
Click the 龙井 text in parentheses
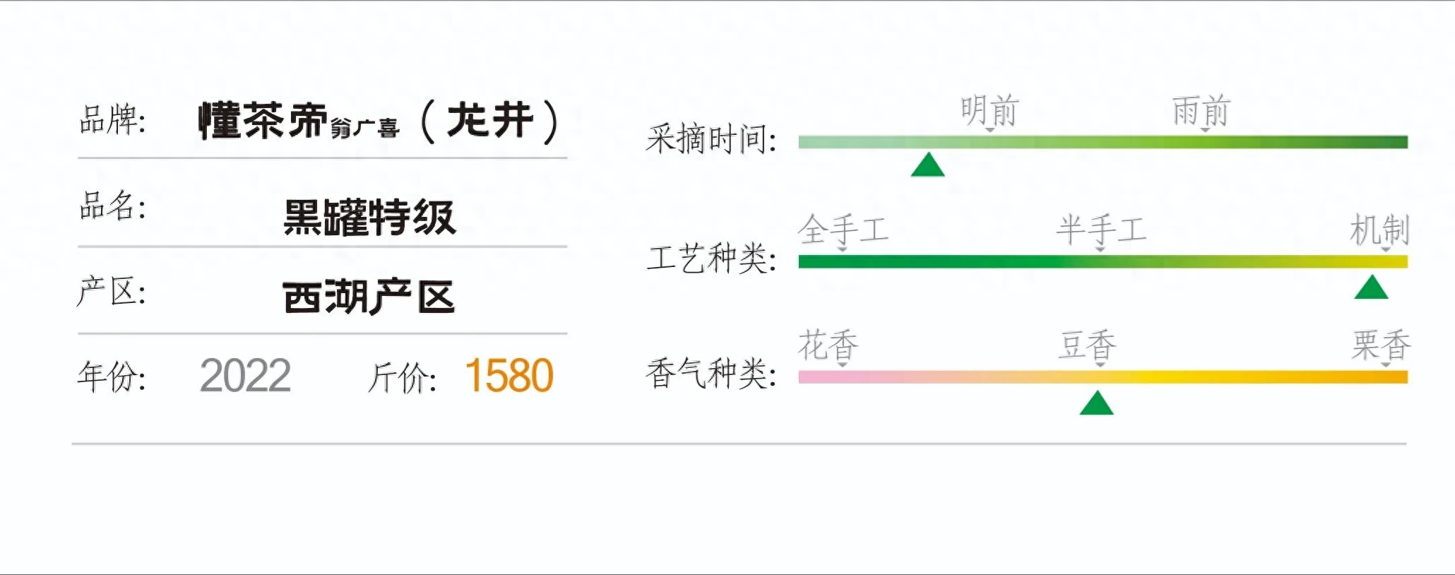coord(489,120)
